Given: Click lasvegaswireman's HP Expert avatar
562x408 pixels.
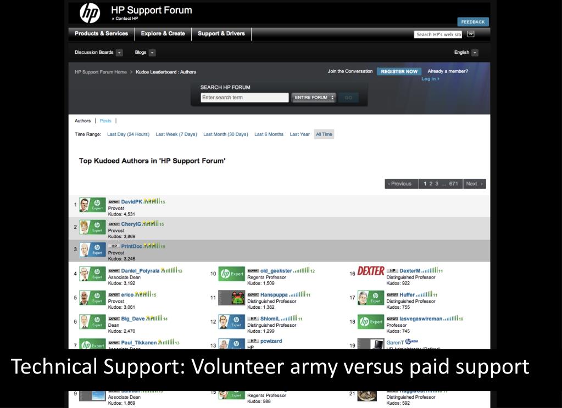Looking at the screenshot, I should (x=371, y=321).
